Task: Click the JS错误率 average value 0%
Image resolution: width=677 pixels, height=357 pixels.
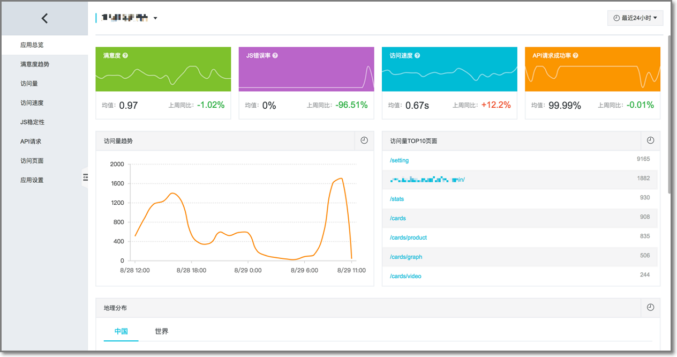Action: click(269, 106)
